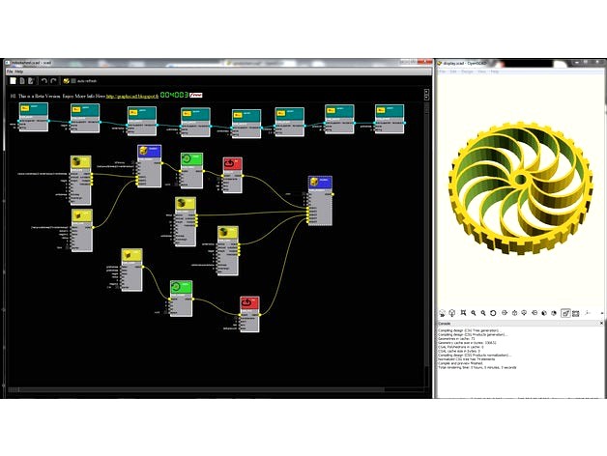This screenshot has width=607, height=456.
Task: Click the Redo arrow in the scad toolbar
Action: [53, 80]
